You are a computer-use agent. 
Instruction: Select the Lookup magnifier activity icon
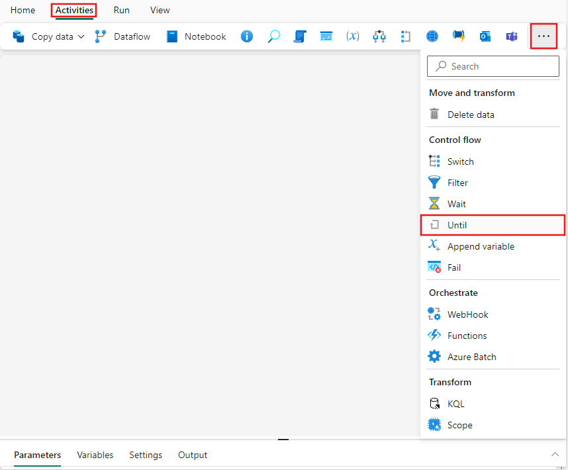click(x=273, y=36)
